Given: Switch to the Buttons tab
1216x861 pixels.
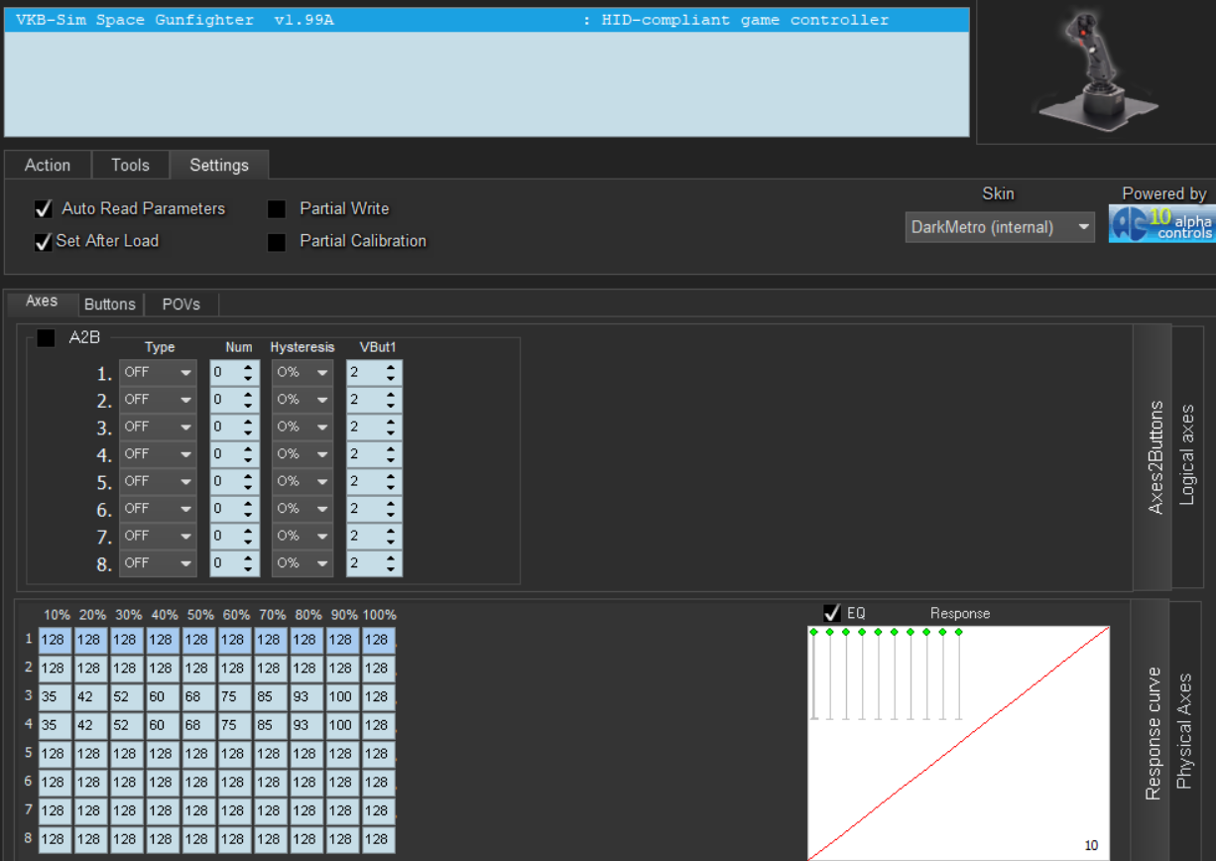Looking at the screenshot, I should click(x=109, y=305).
